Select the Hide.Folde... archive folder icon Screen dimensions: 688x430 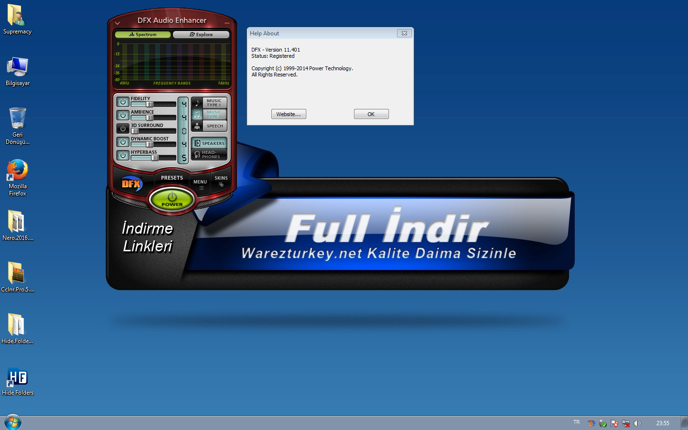tap(17, 329)
